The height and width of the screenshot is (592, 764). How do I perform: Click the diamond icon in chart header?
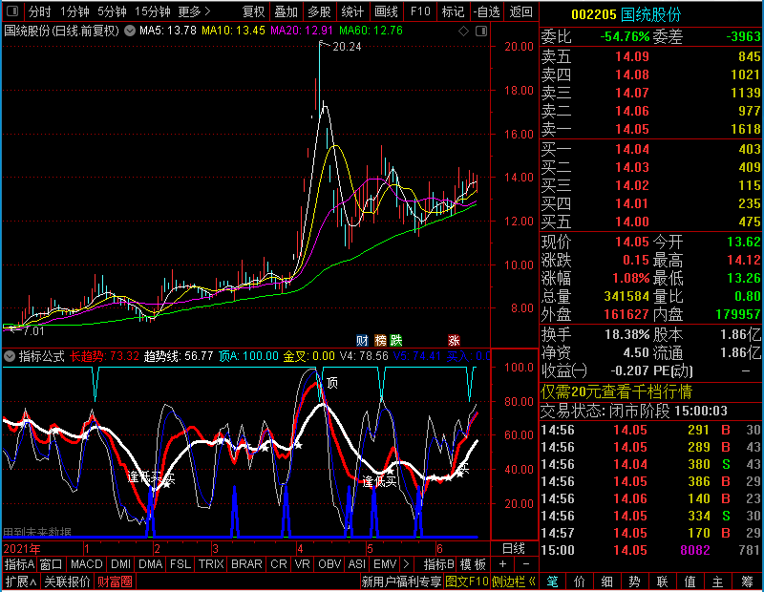tap(464, 32)
